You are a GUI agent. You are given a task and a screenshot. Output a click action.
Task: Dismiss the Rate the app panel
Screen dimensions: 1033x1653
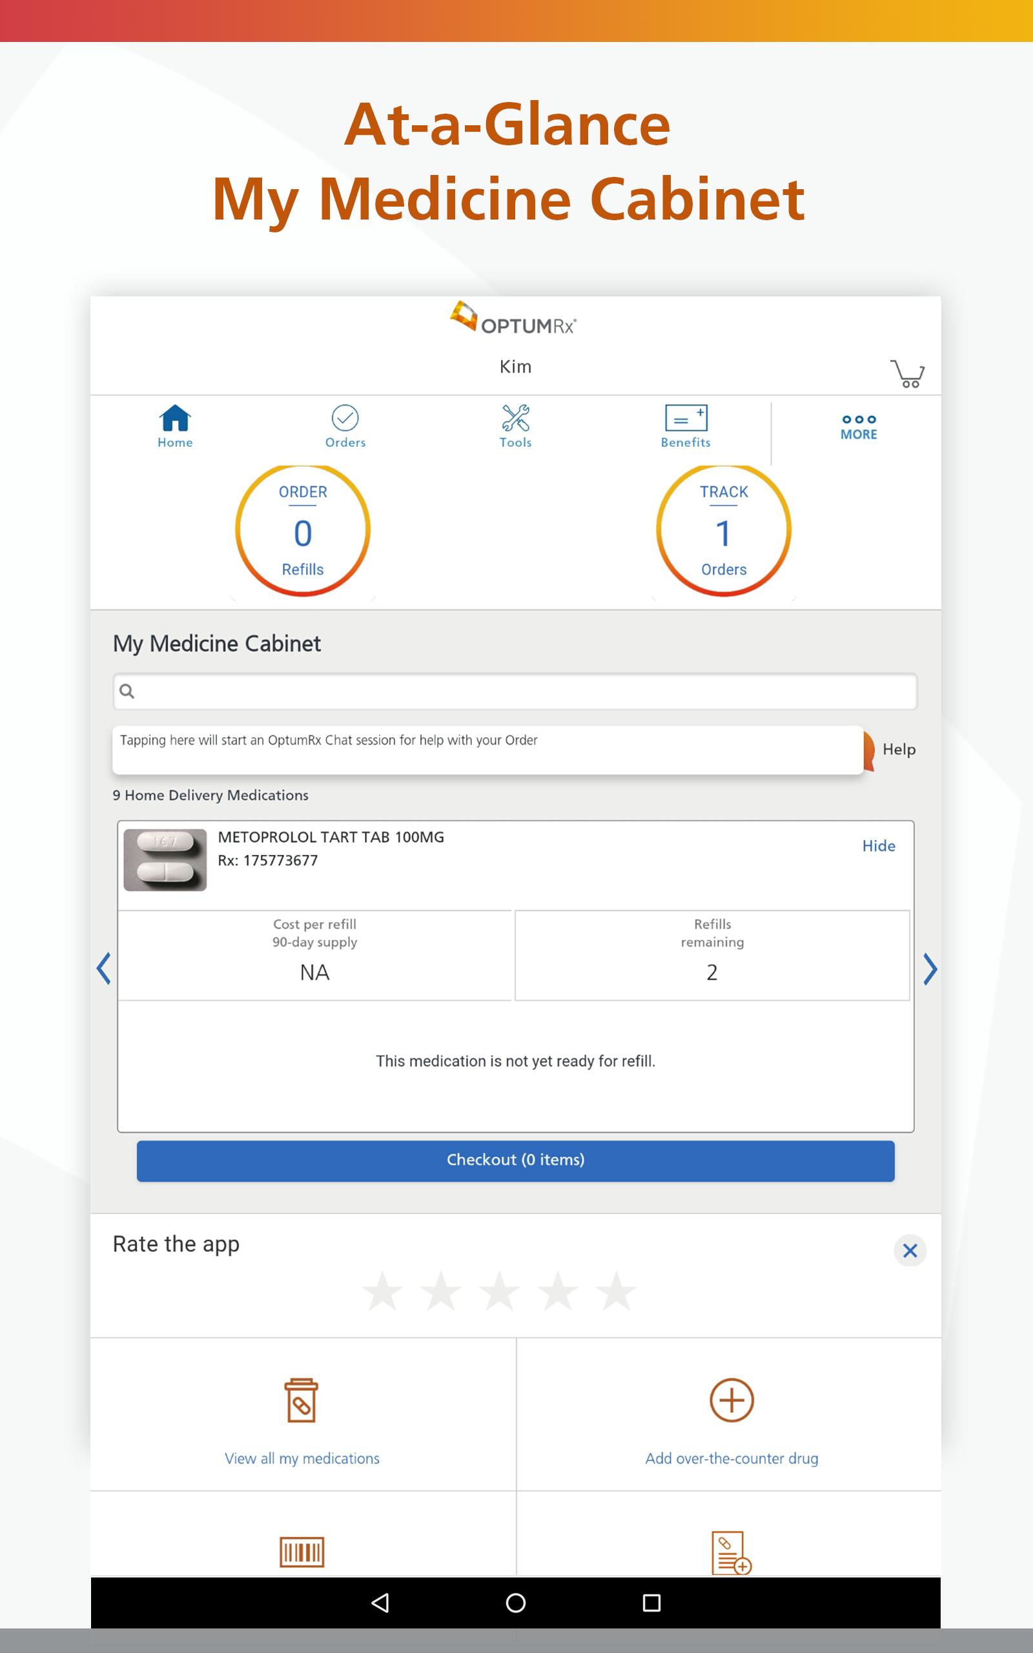click(910, 1251)
